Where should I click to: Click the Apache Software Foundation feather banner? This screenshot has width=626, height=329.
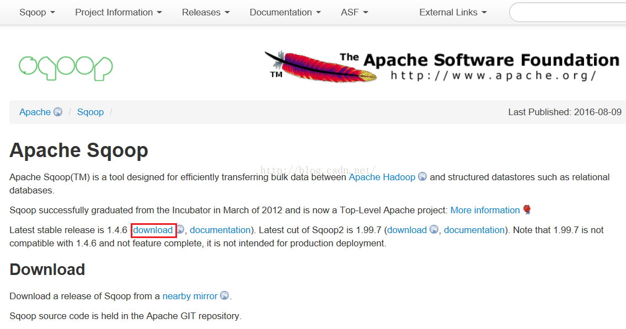click(442, 66)
